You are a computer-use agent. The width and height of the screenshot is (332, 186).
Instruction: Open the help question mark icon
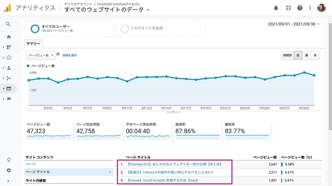(x=300, y=8)
